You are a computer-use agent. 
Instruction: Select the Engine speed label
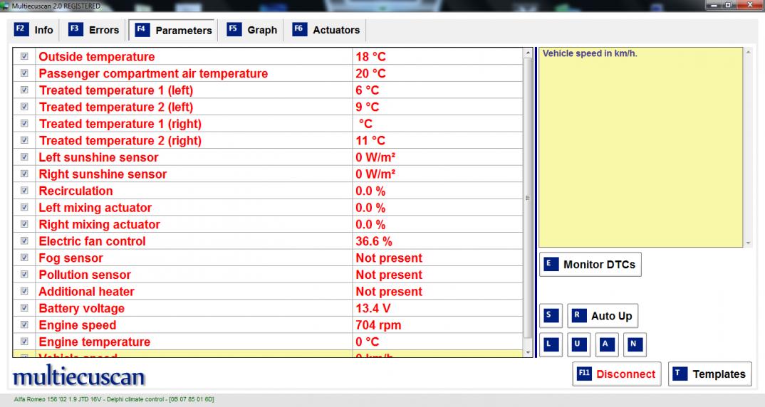[78, 325]
